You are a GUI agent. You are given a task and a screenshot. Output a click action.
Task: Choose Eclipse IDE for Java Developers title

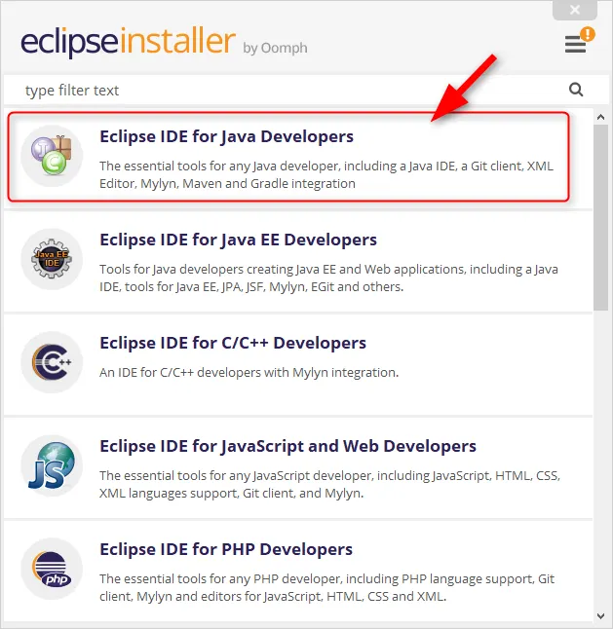(x=226, y=136)
